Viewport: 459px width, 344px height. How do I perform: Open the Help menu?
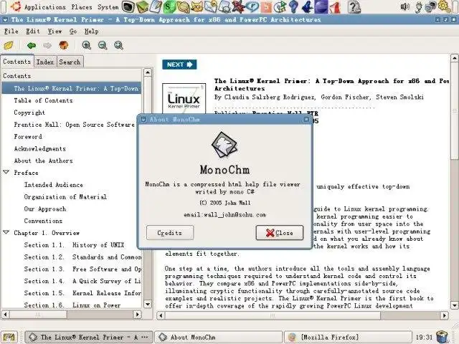click(91, 32)
